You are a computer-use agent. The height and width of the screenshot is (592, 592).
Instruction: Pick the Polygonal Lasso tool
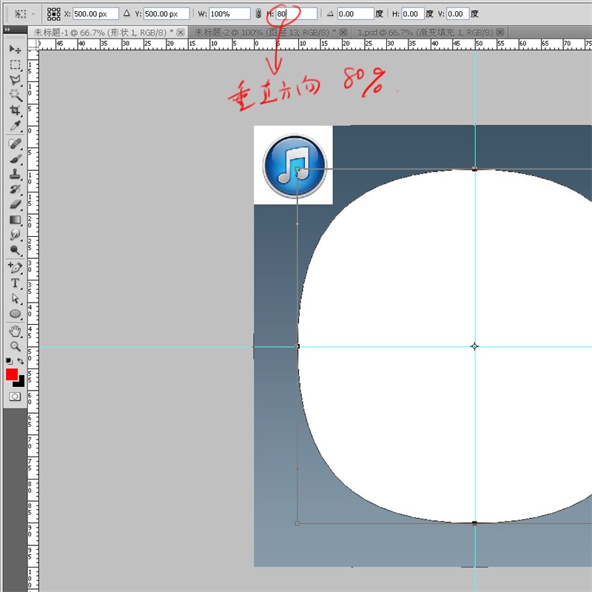[x=15, y=79]
